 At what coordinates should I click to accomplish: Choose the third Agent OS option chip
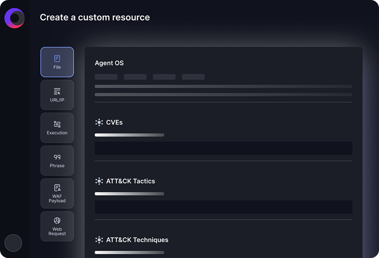click(x=164, y=77)
